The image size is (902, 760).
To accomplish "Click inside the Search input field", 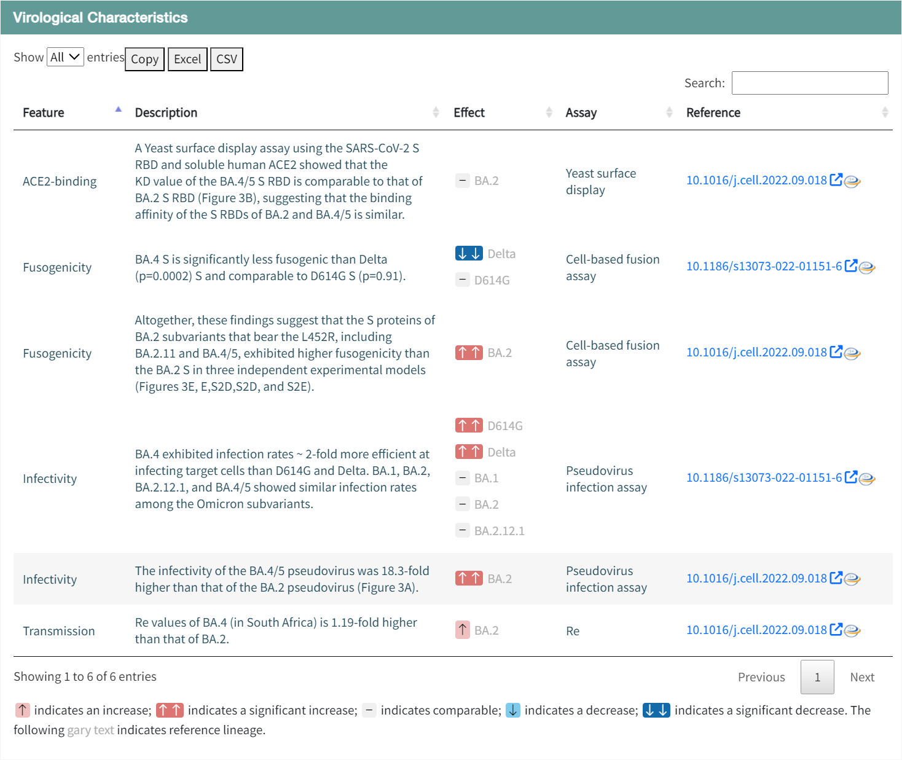I will (810, 83).
